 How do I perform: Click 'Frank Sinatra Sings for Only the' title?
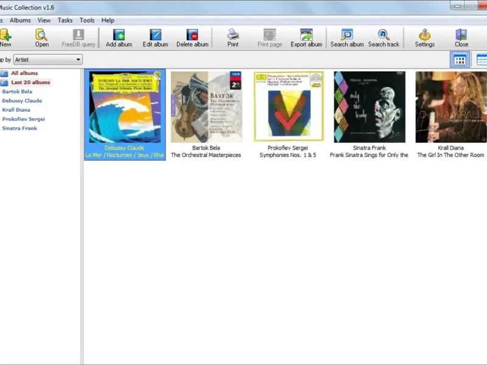[x=369, y=155]
